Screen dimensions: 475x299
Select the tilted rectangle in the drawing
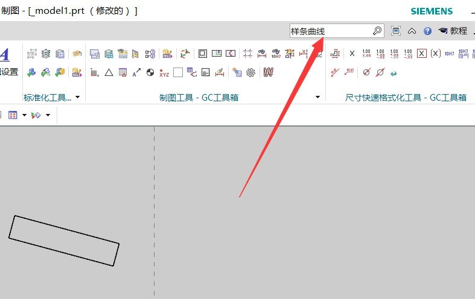64,241
